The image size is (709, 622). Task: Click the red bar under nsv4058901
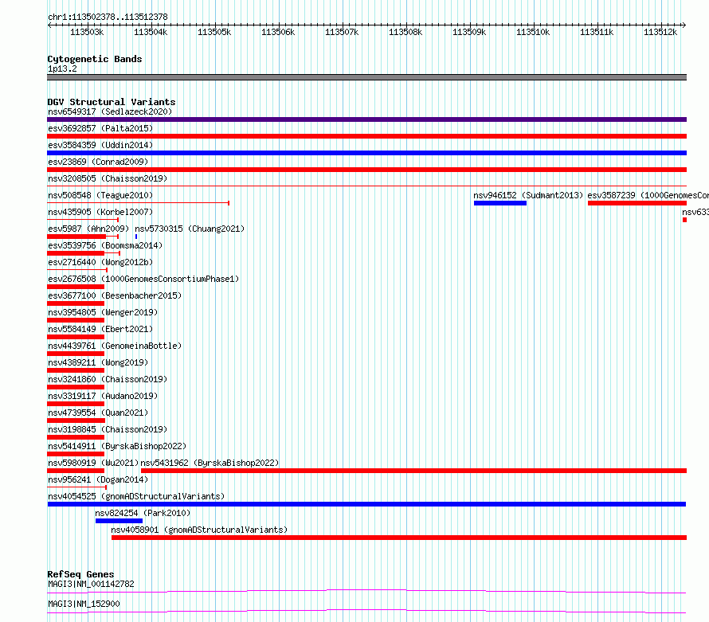click(399, 538)
